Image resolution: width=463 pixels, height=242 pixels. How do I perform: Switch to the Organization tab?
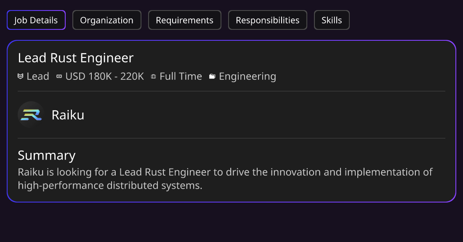point(106,20)
